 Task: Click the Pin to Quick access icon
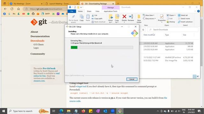(x=73, y=17)
